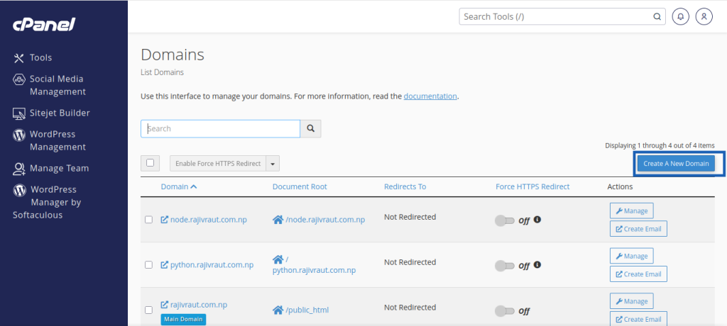Open the documentation link
The width and height of the screenshot is (727, 326).
click(x=430, y=96)
